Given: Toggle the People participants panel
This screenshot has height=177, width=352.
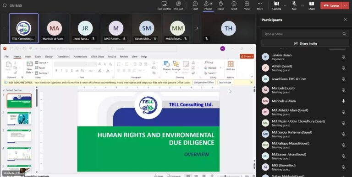Looking at the screenshot, I should pyautogui.click(x=208, y=4).
